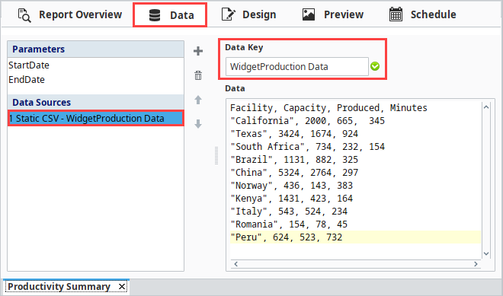This screenshot has width=503, height=296.
Task: Move data source up with arrow icon
Action: (198, 100)
